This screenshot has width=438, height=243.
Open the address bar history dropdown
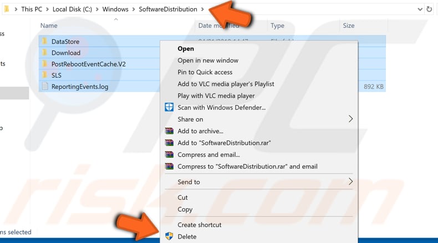click(420, 9)
